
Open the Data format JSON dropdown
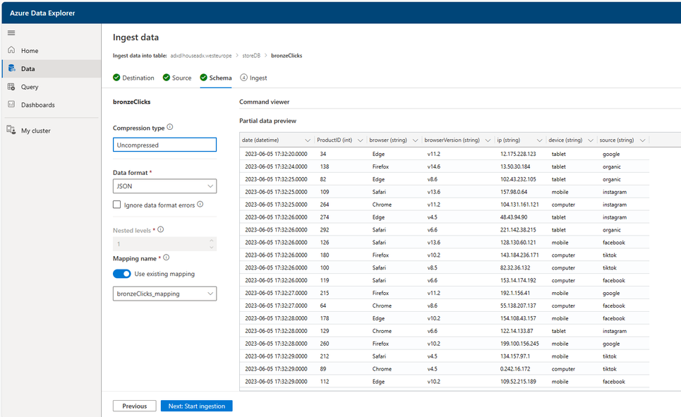click(164, 186)
